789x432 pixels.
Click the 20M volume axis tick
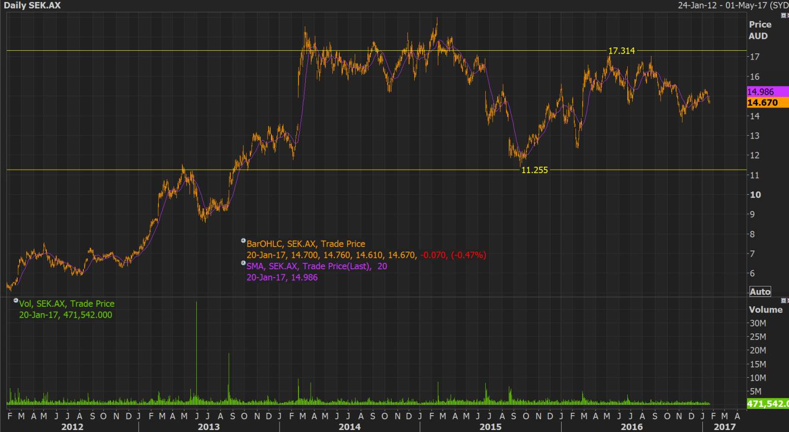758,351
